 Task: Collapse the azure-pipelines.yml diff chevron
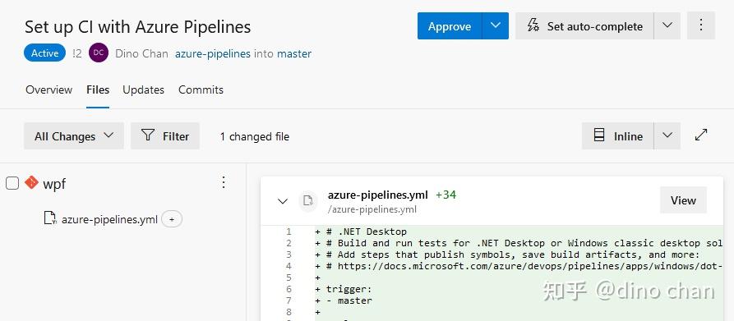click(282, 201)
